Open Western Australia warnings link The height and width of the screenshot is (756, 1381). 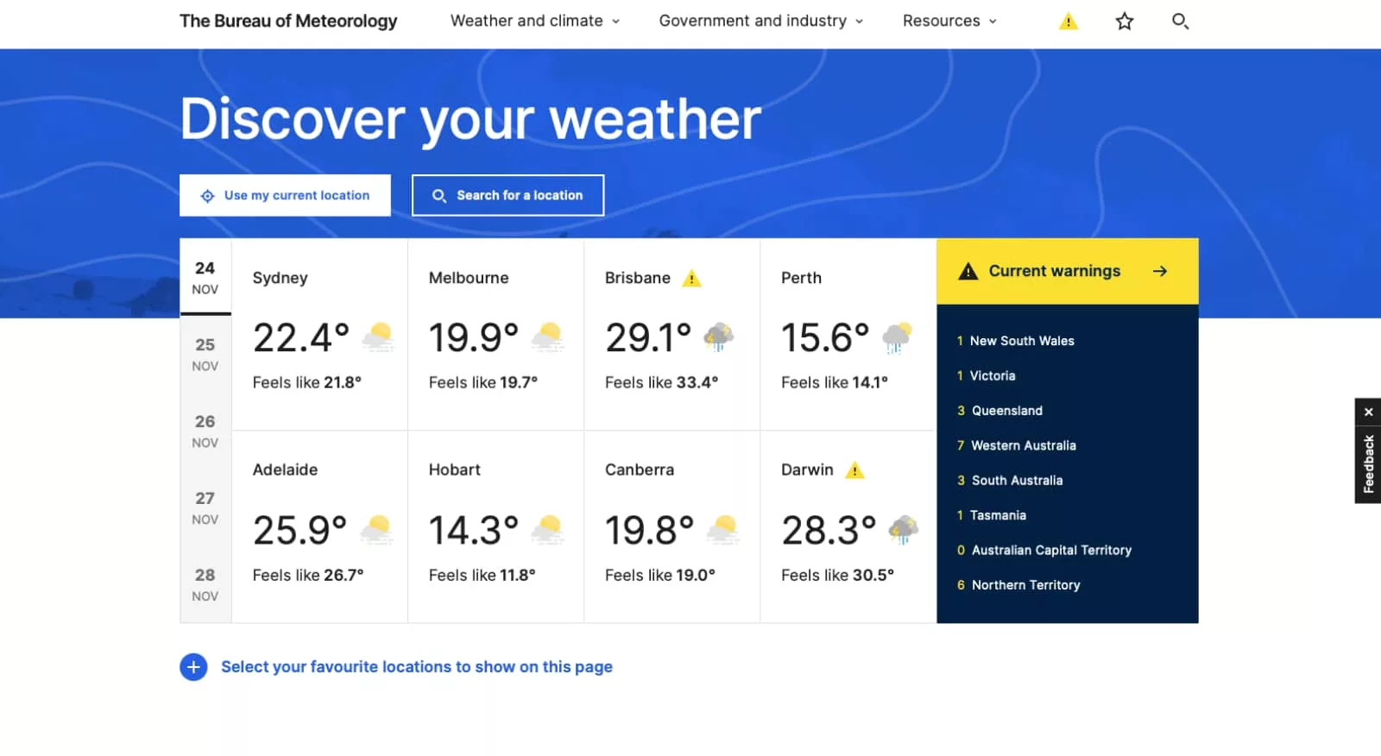click(1023, 445)
